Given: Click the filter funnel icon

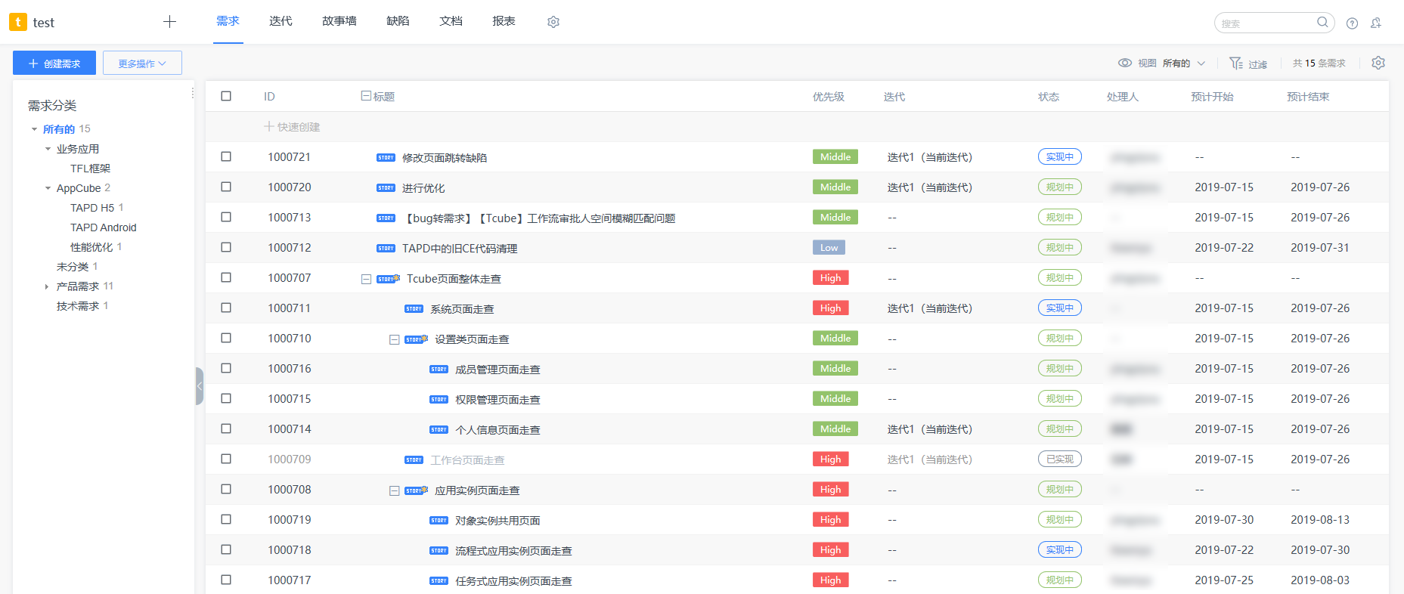Looking at the screenshot, I should 1236,63.
